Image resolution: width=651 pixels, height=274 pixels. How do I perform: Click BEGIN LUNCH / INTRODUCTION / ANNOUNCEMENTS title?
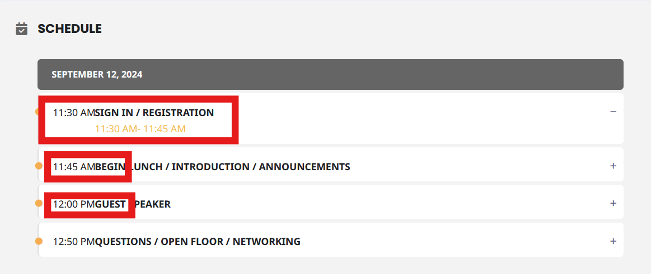click(x=223, y=167)
